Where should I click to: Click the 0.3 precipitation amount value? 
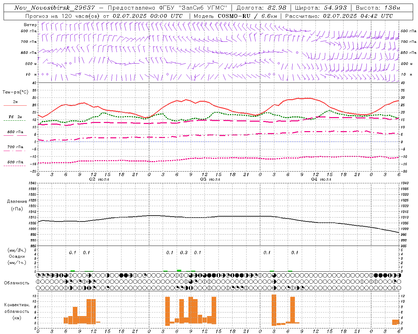(184, 252)
